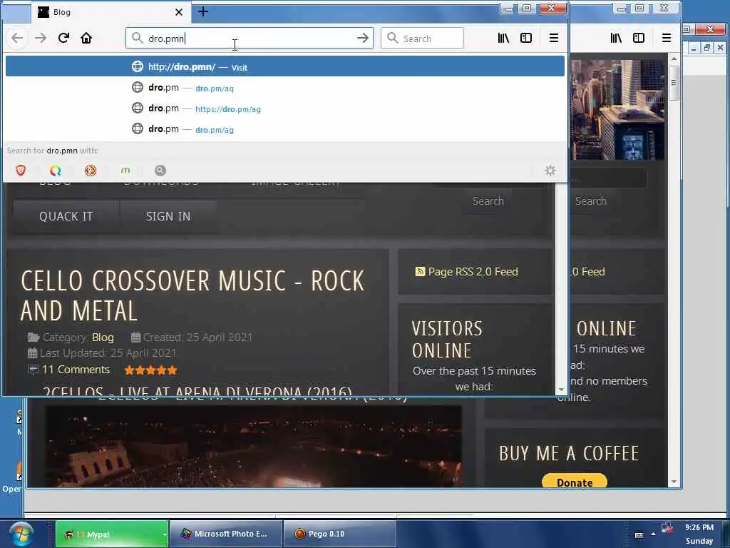Toggle the sidebar icon in front window

tap(526, 39)
